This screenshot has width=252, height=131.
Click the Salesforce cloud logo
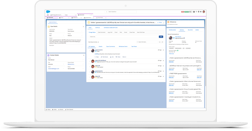coord(48,12)
